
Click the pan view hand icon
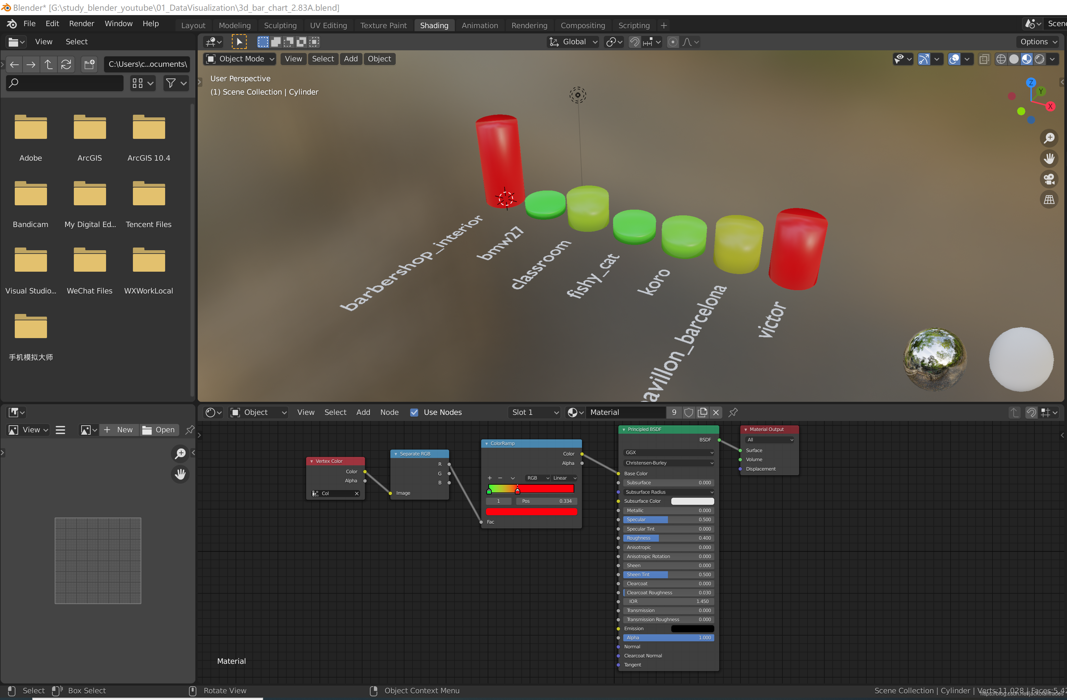click(x=1049, y=159)
